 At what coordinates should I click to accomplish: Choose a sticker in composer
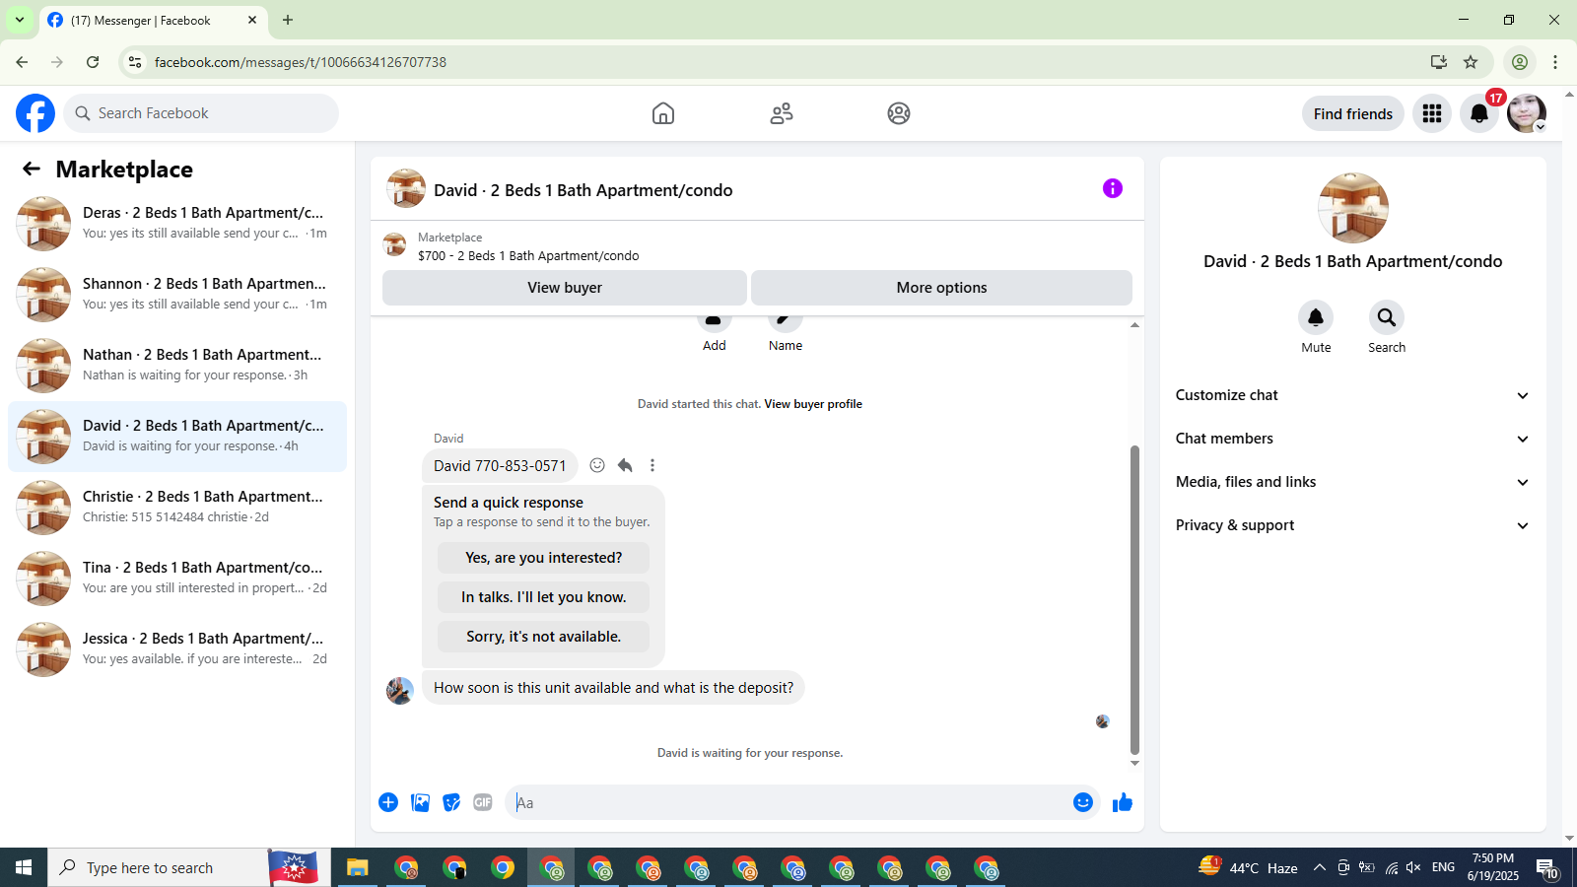pos(451,802)
